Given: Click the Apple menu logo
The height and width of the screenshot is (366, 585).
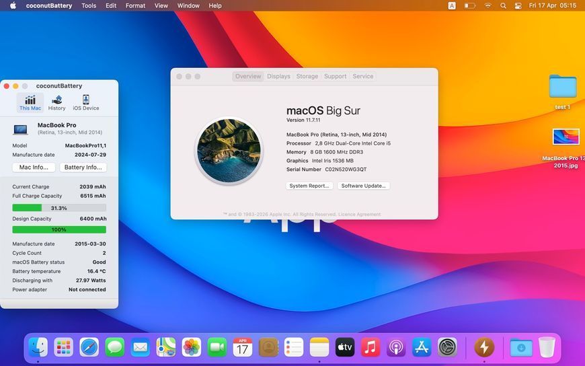Looking at the screenshot, I should pos(13,5).
